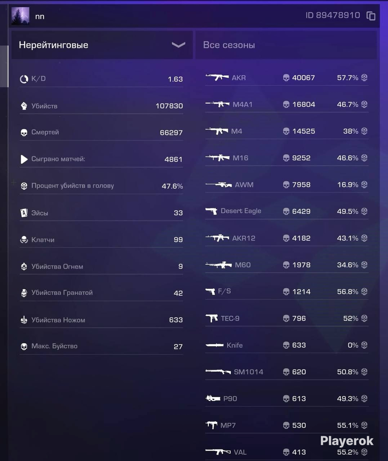Expand the Нерейтинговые mode dropdown
The image size is (388, 461).
coord(102,45)
